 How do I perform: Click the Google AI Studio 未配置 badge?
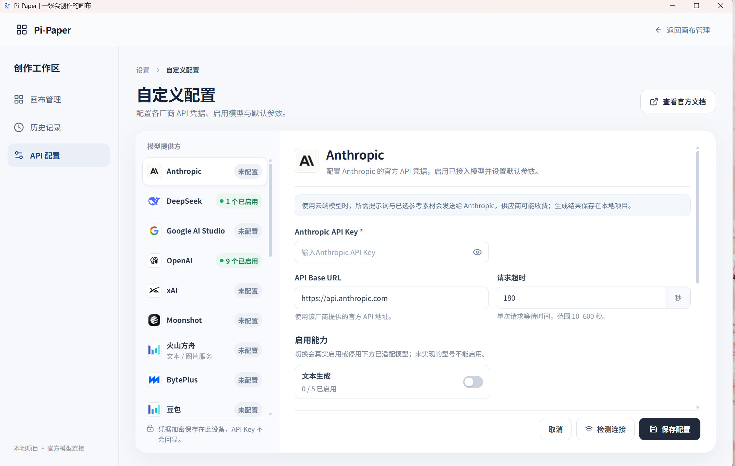[248, 231]
